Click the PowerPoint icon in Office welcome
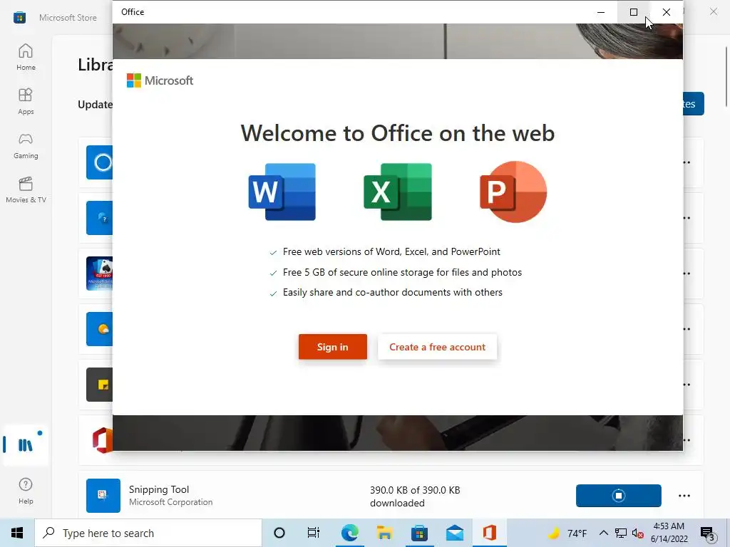This screenshot has height=547, width=730. (x=513, y=192)
